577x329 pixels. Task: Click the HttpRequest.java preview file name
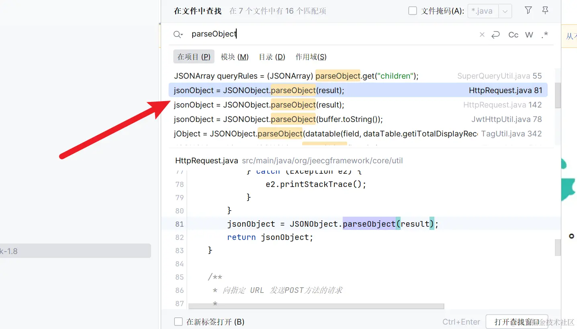pos(207,161)
